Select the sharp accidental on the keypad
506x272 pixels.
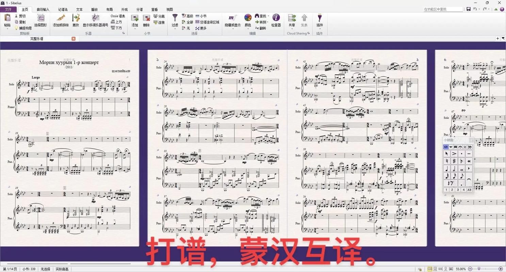click(x=454, y=161)
